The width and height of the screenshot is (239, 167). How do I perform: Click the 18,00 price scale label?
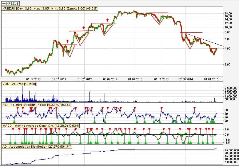(x=228, y=14)
